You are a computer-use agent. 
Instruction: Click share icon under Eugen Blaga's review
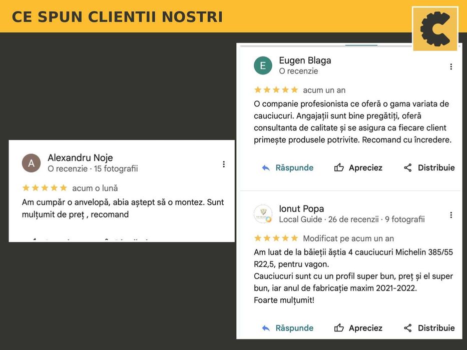[408, 167]
